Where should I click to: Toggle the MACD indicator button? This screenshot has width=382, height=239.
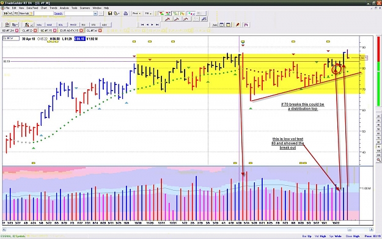[73, 24]
